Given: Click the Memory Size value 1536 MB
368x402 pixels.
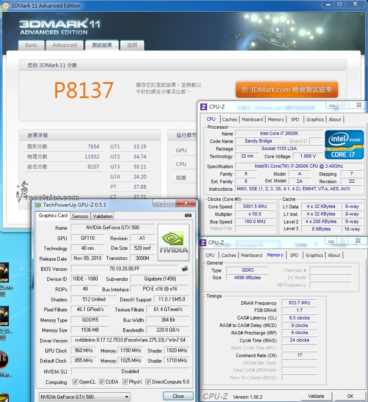Looking at the screenshot, I should click(90, 330).
